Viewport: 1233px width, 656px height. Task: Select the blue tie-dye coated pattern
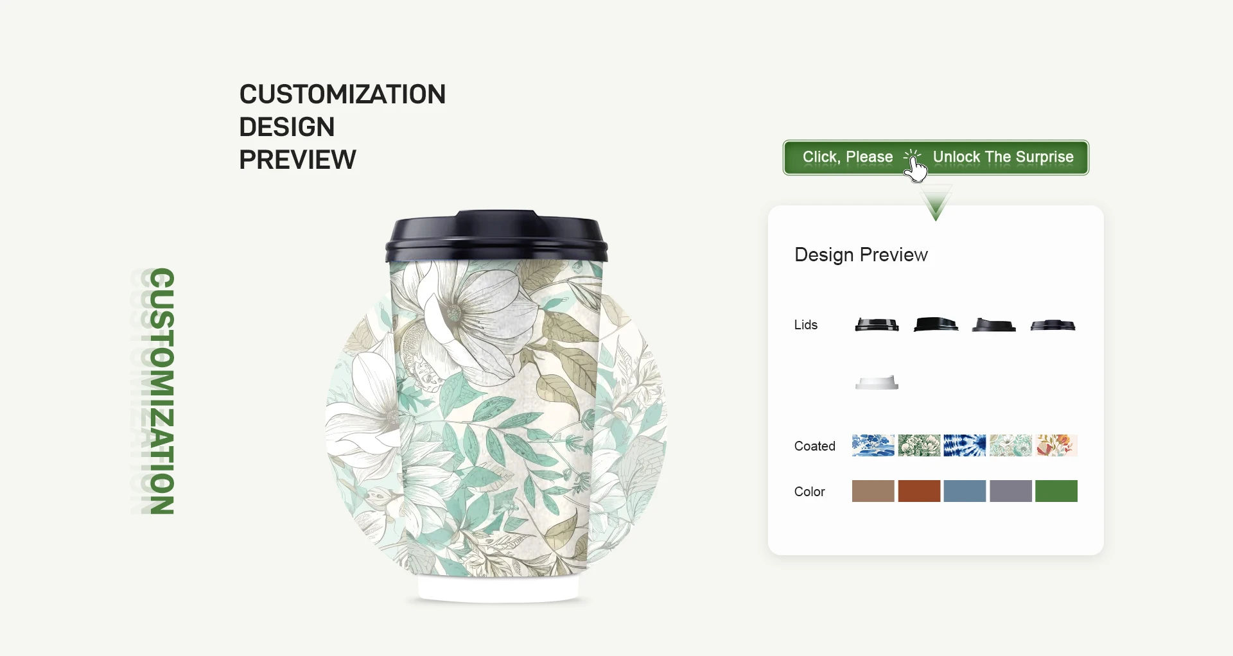pyautogui.click(x=965, y=445)
